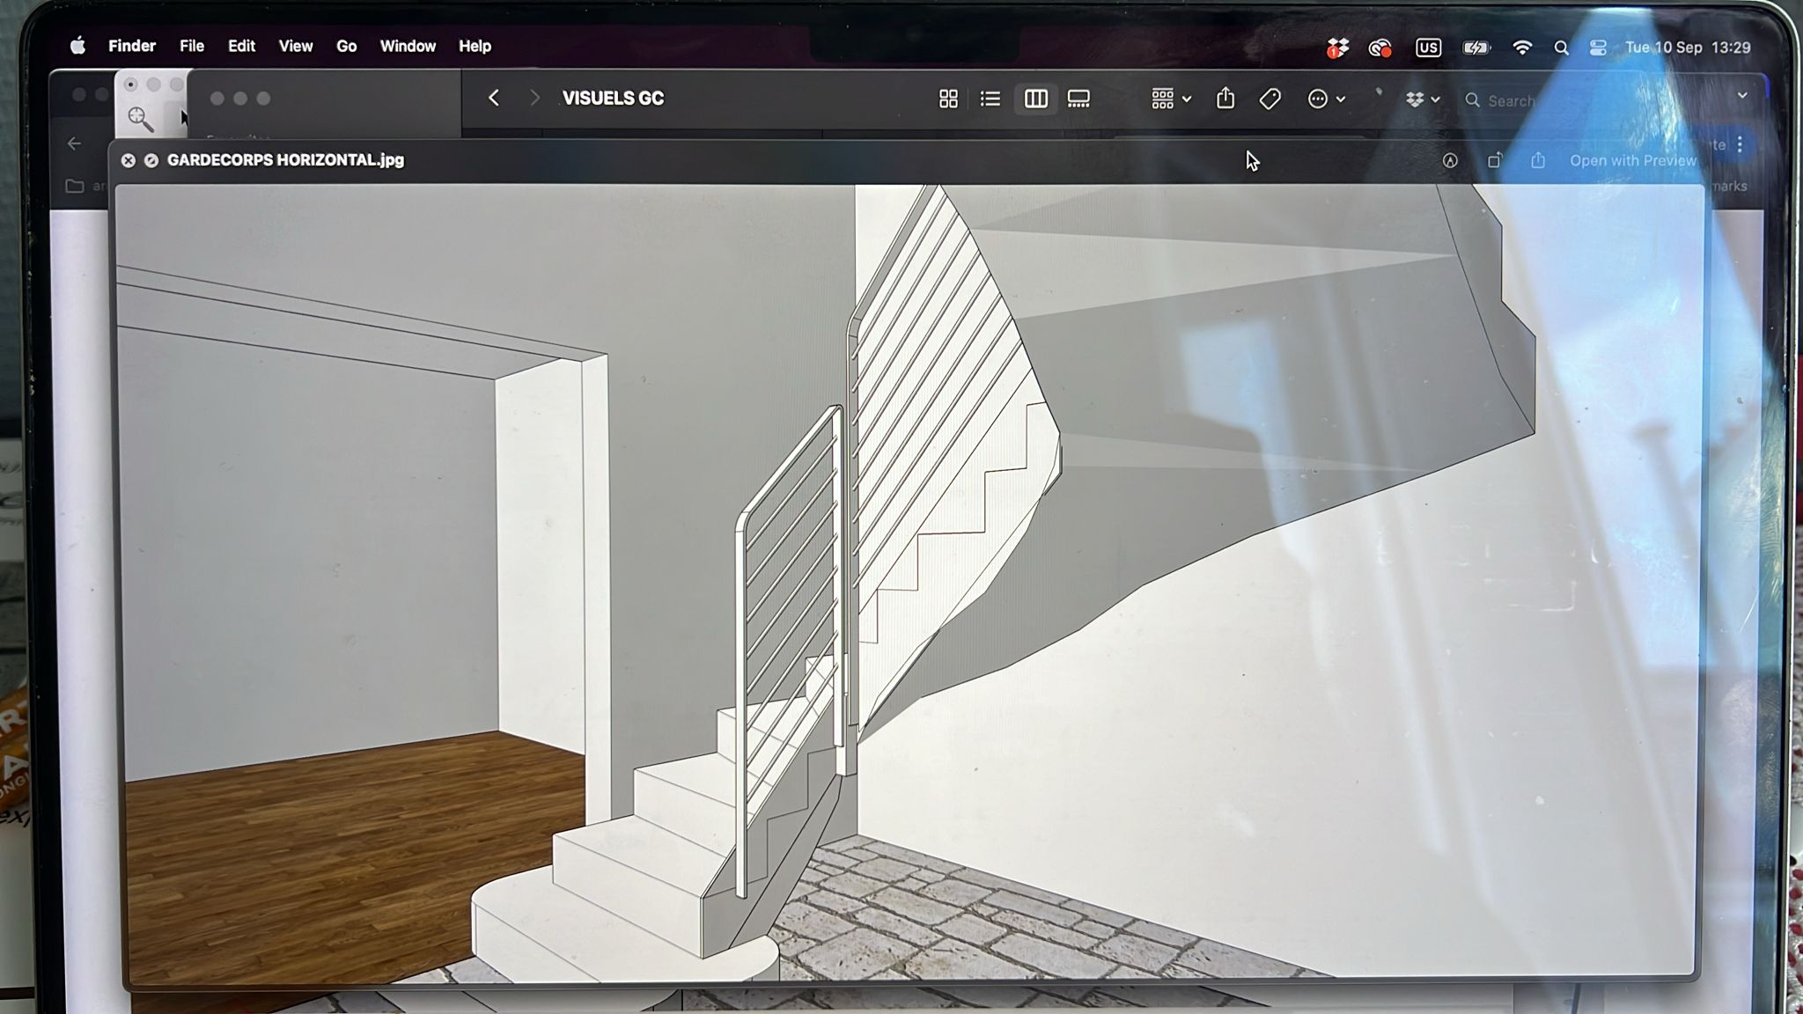1803x1014 pixels.
Task: Click the VISUELS GC folder title
Action: (614, 99)
